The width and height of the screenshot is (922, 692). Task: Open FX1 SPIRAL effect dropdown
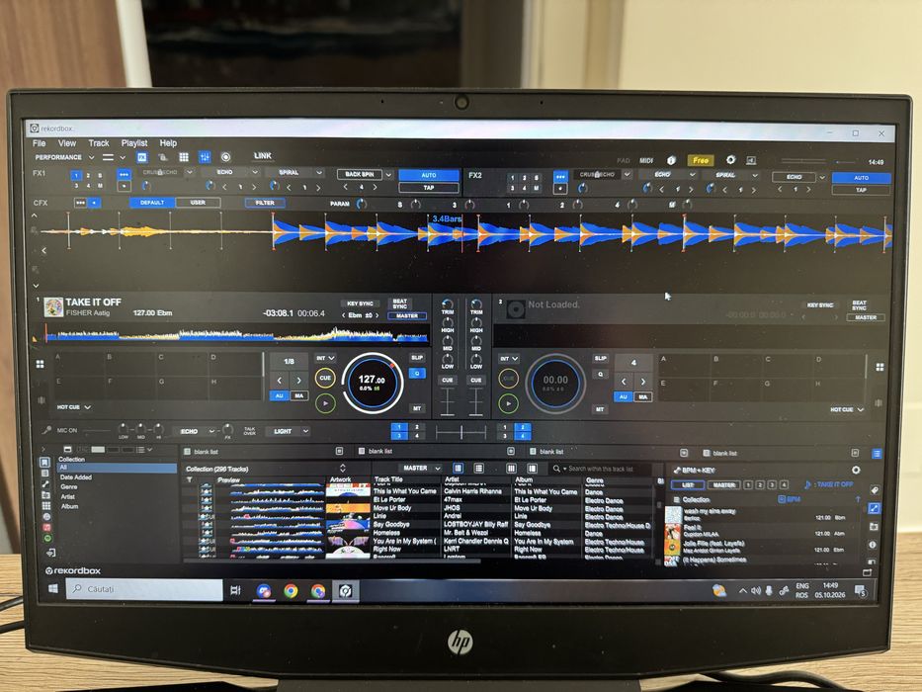319,172
